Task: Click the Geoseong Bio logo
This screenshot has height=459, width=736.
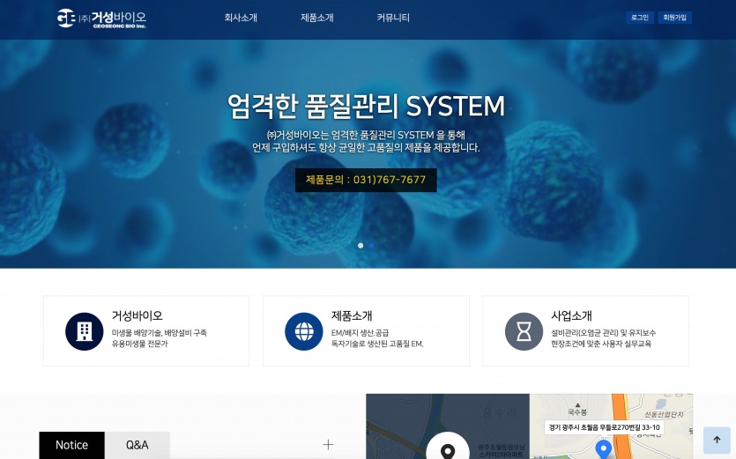Action: 102,19
